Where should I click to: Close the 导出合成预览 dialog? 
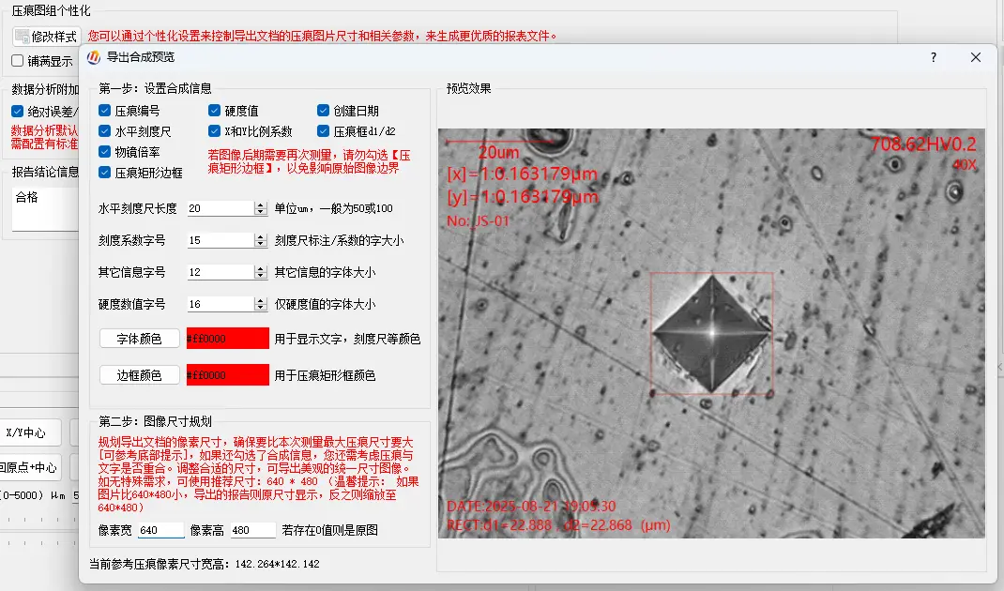(976, 57)
